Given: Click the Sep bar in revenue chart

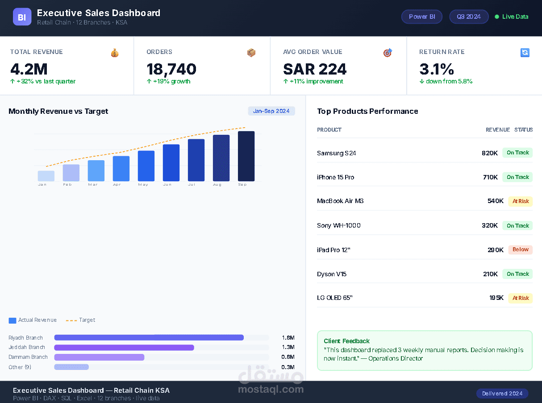Looking at the screenshot, I should pyautogui.click(x=246, y=156).
